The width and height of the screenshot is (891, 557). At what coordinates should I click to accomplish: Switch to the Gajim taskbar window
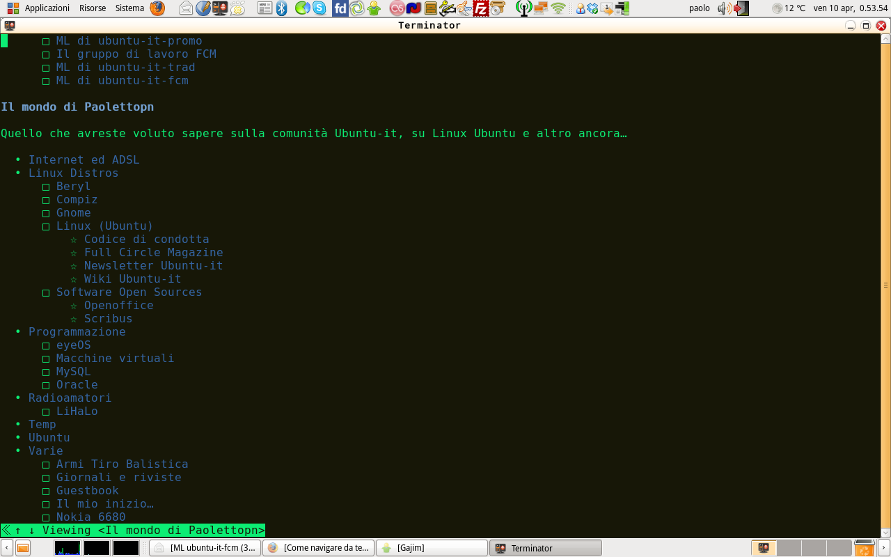pos(432,548)
